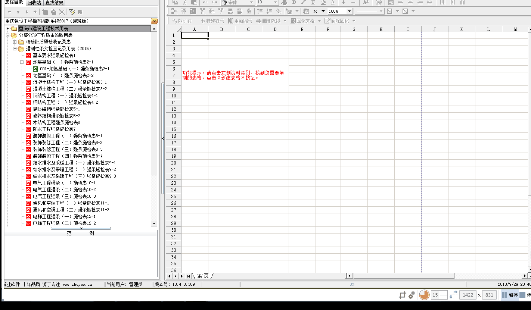Click the tree panel scroll down arrow
This screenshot has width=531, height=310.
point(154,223)
